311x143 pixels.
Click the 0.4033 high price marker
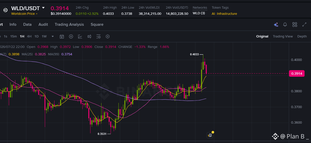coord(194,54)
